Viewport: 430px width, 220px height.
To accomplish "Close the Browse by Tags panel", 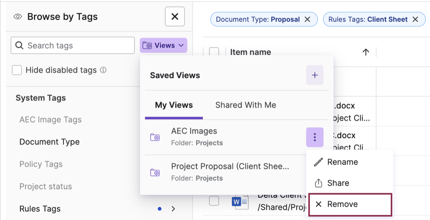I will (x=175, y=17).
